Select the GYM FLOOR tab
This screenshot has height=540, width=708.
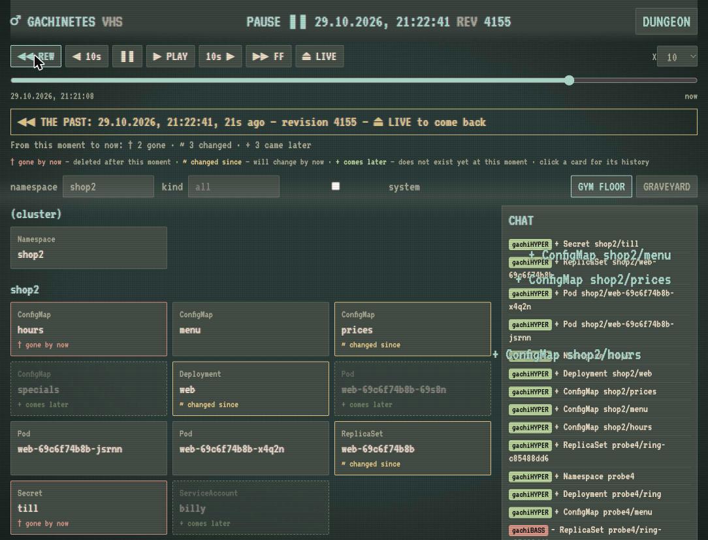(x=602, y=187)
